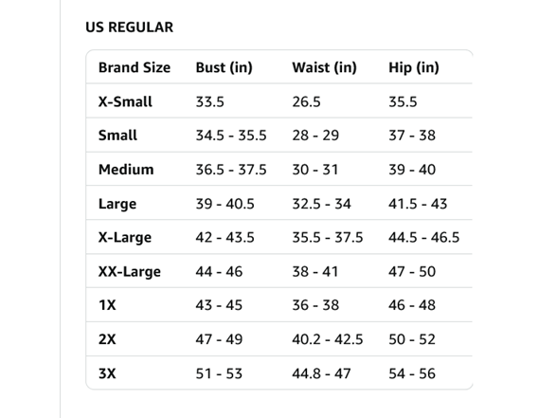Select the Small size row label
This screenshot has width=557, height=418.
tap(117, 135)
